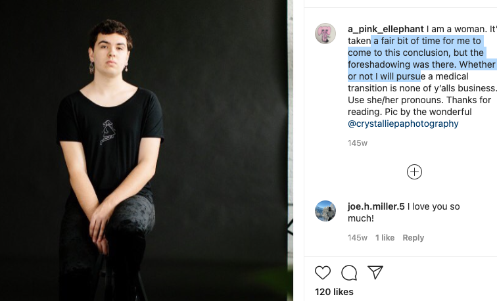
Task: Open joe.h.miller.5's profile picture
Action: click(325, 211)
